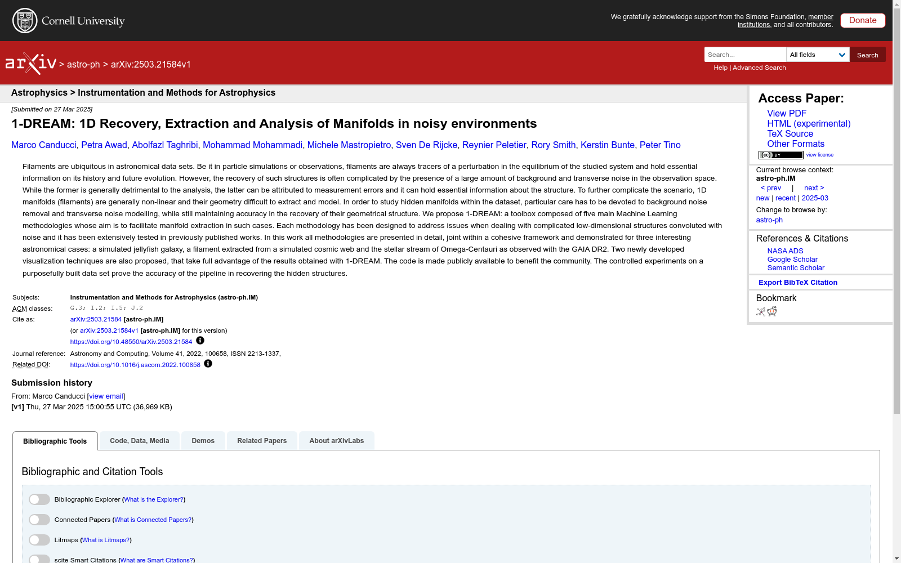901x563 pixels.
Task: Open Google Scholar link
Action: [792, 260]
